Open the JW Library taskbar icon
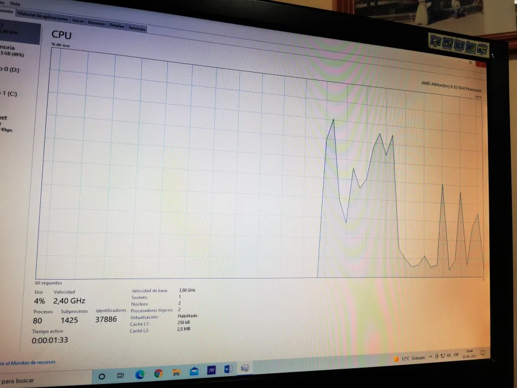517x388 pixels. click(211, 370)
